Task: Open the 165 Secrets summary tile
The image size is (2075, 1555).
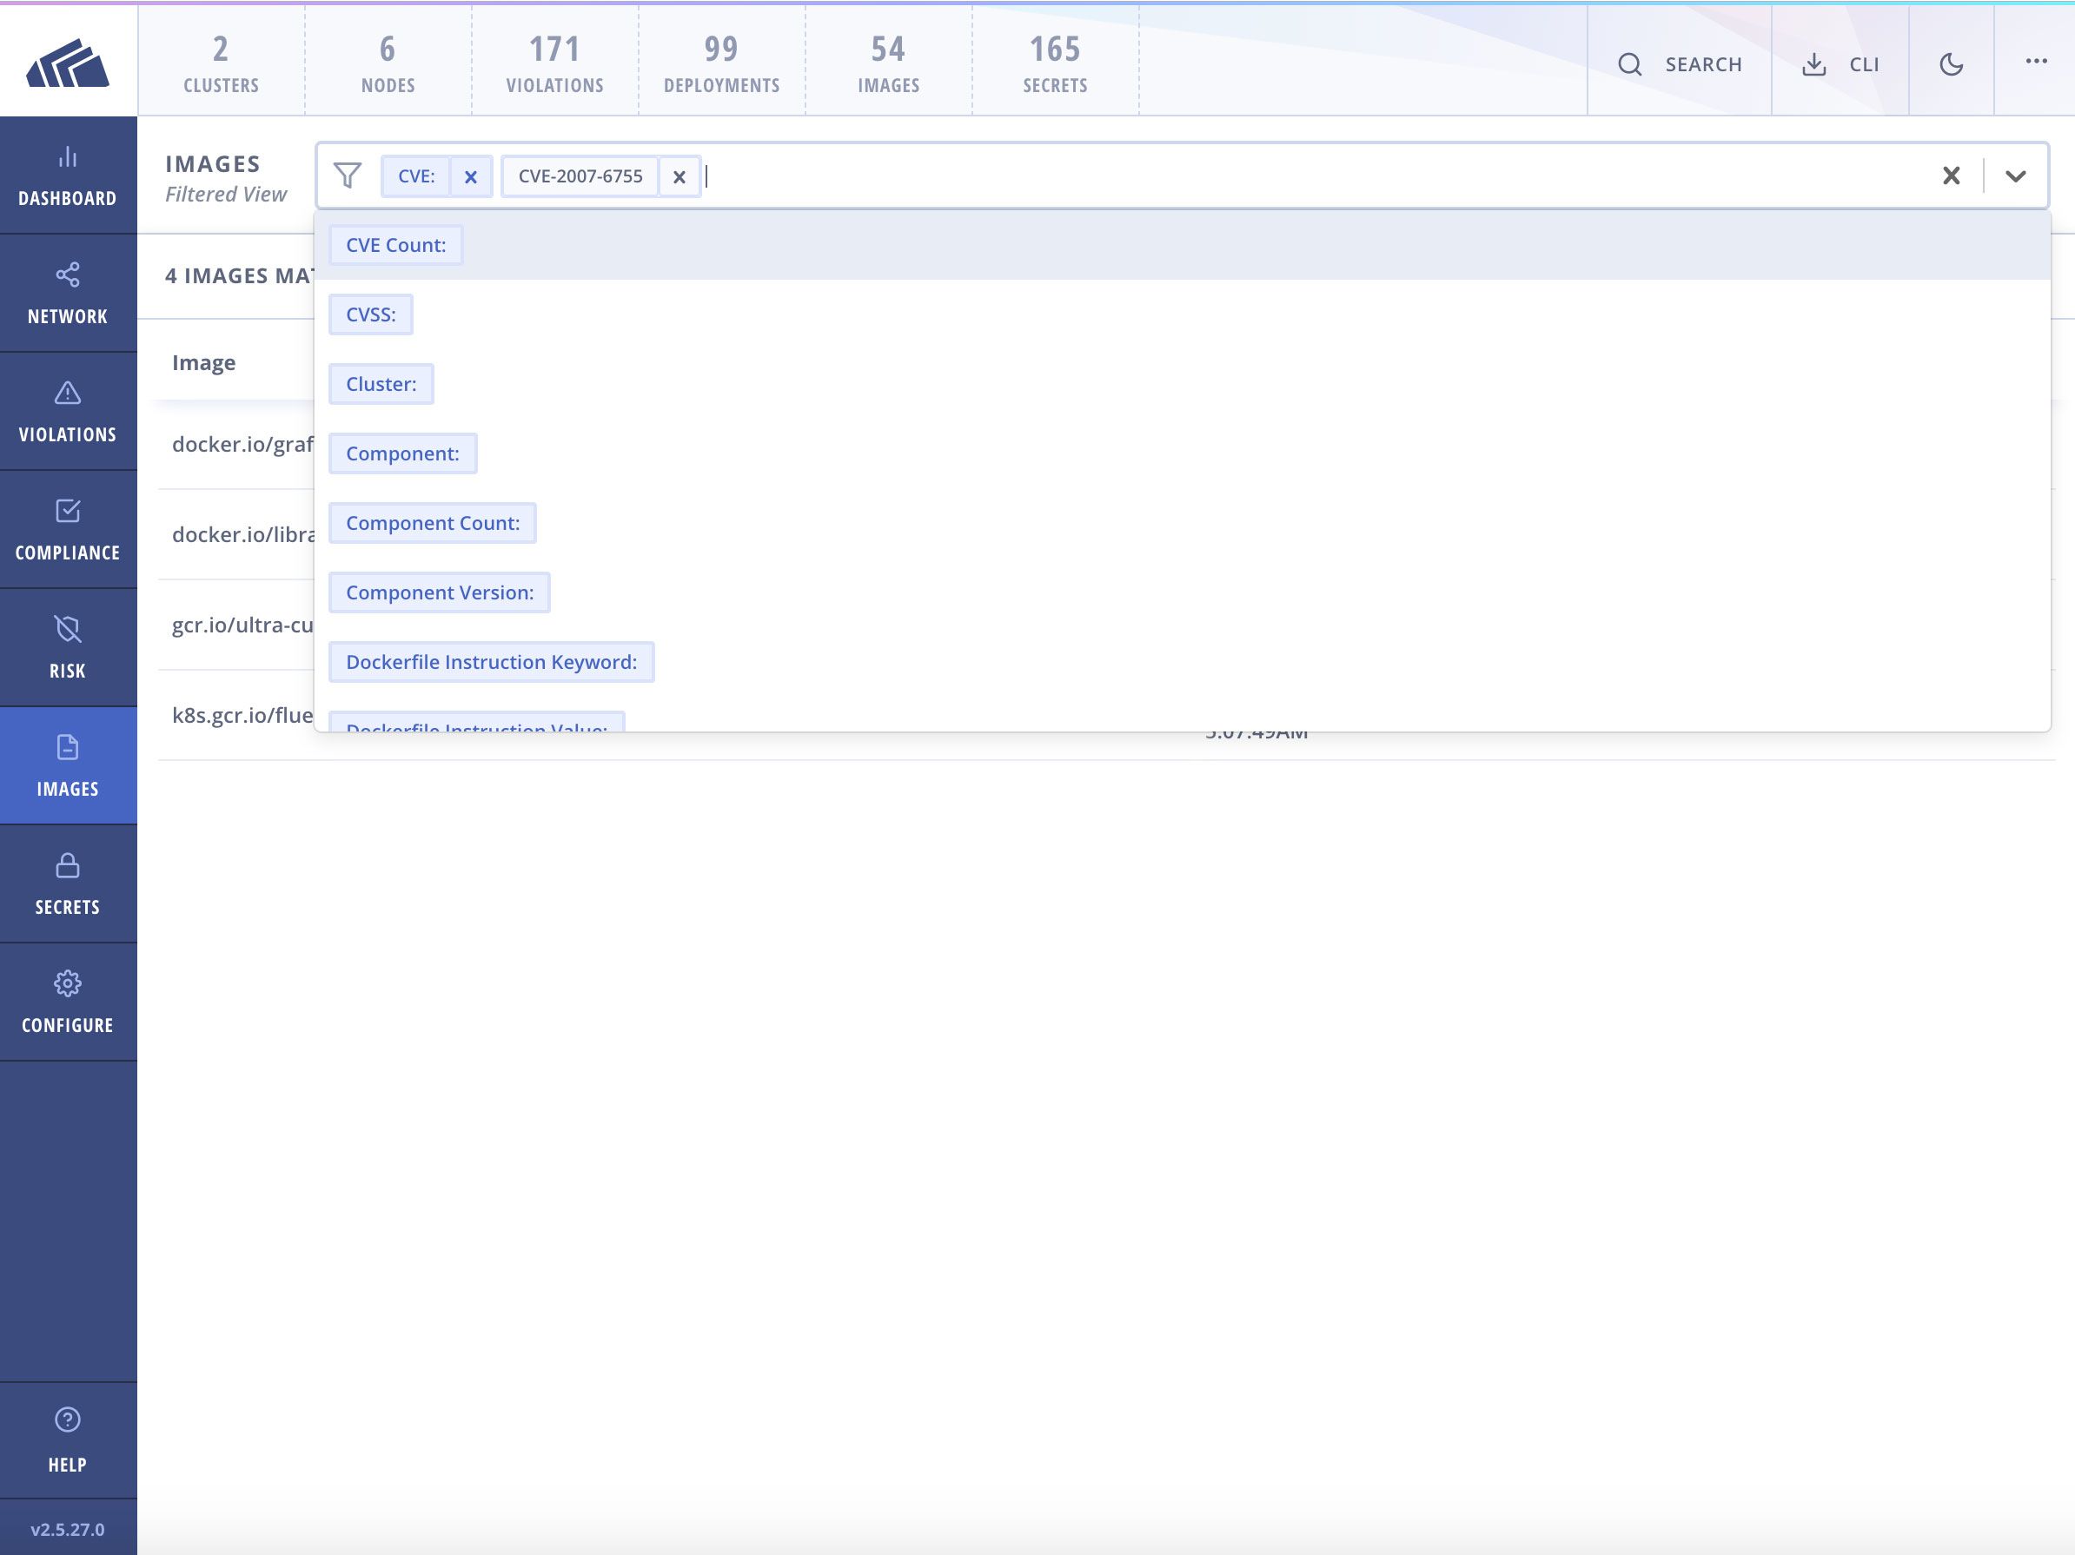Action: tap(1056, 62)
